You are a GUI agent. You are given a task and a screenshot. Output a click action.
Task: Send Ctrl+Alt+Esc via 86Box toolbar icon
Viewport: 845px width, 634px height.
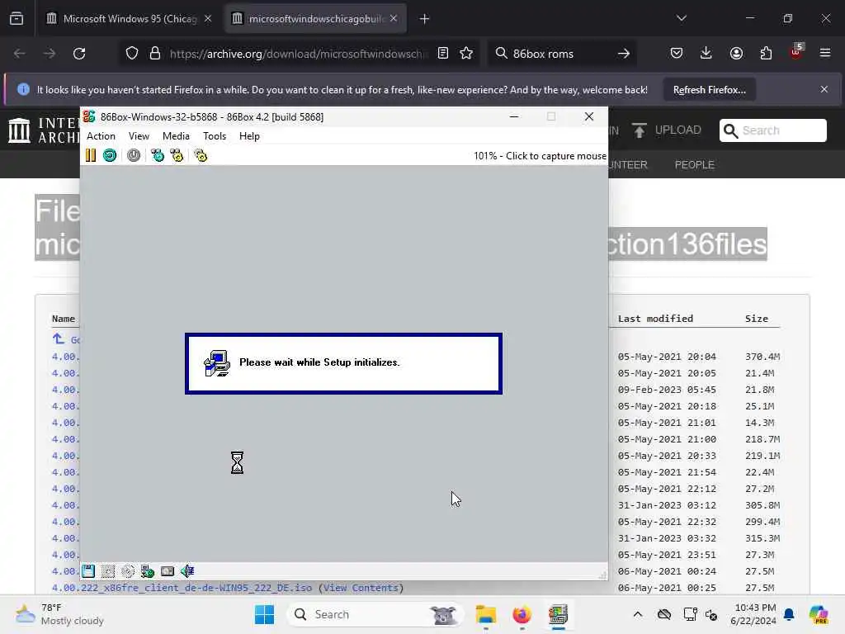point(177,156)
